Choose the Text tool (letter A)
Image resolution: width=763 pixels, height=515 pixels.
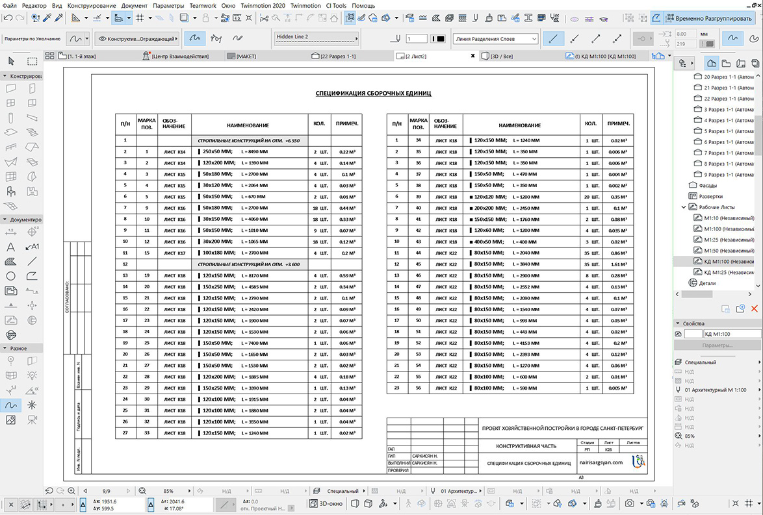10,247
